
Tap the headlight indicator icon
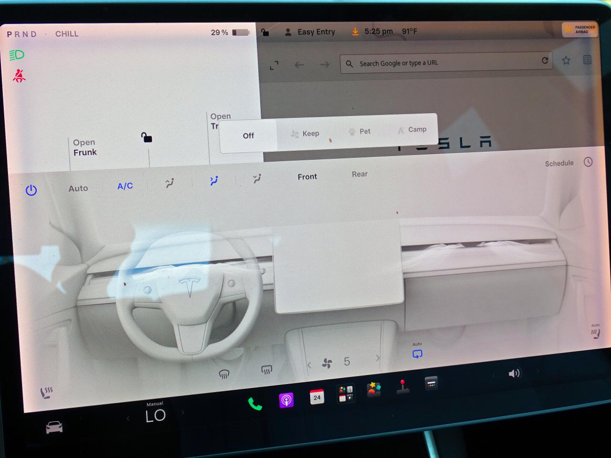coord(17,55)
